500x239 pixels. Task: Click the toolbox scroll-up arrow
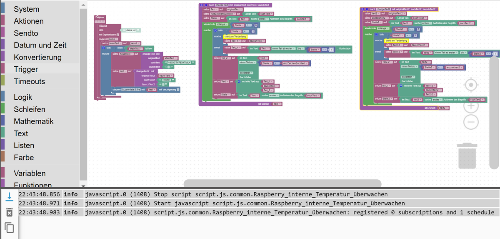(83, 5)
